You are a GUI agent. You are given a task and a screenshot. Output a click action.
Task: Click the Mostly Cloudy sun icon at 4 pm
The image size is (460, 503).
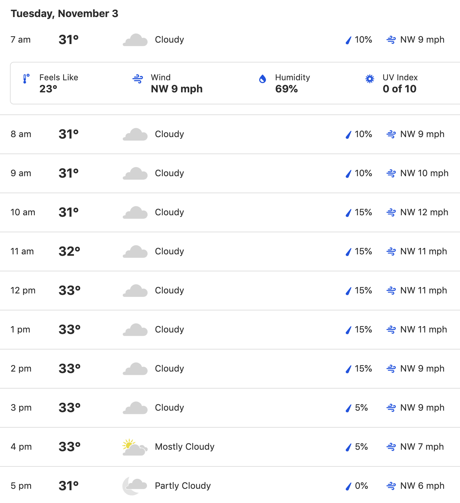[x=135, y=447]
